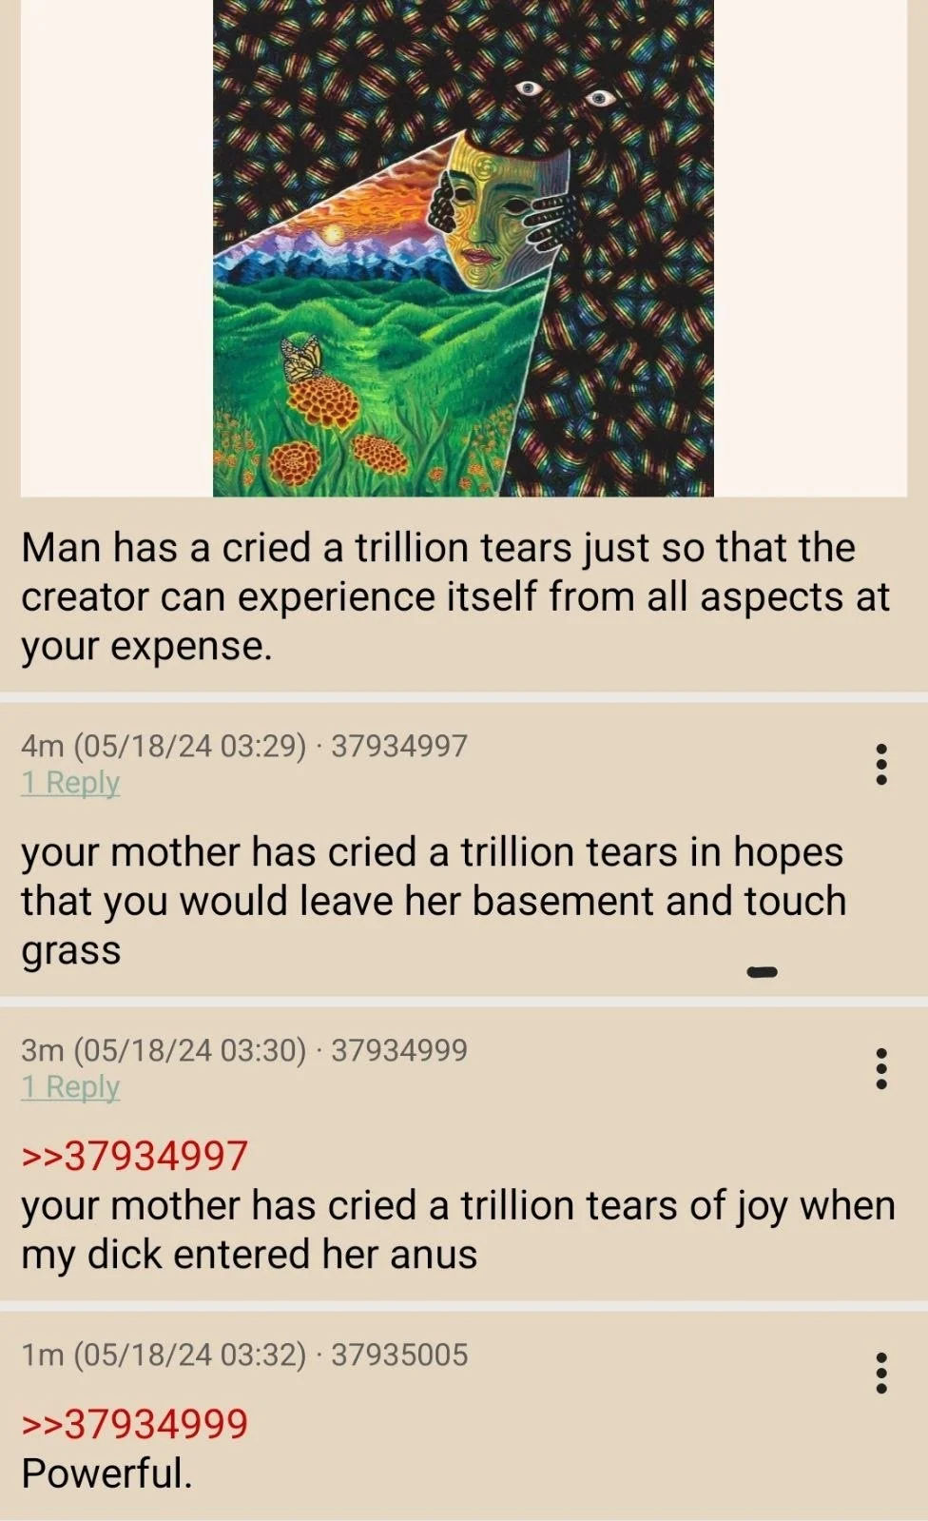Open three-dot menu for post 37934999
This screenshot has height=1521, width=928.
tap(881, 1068)
